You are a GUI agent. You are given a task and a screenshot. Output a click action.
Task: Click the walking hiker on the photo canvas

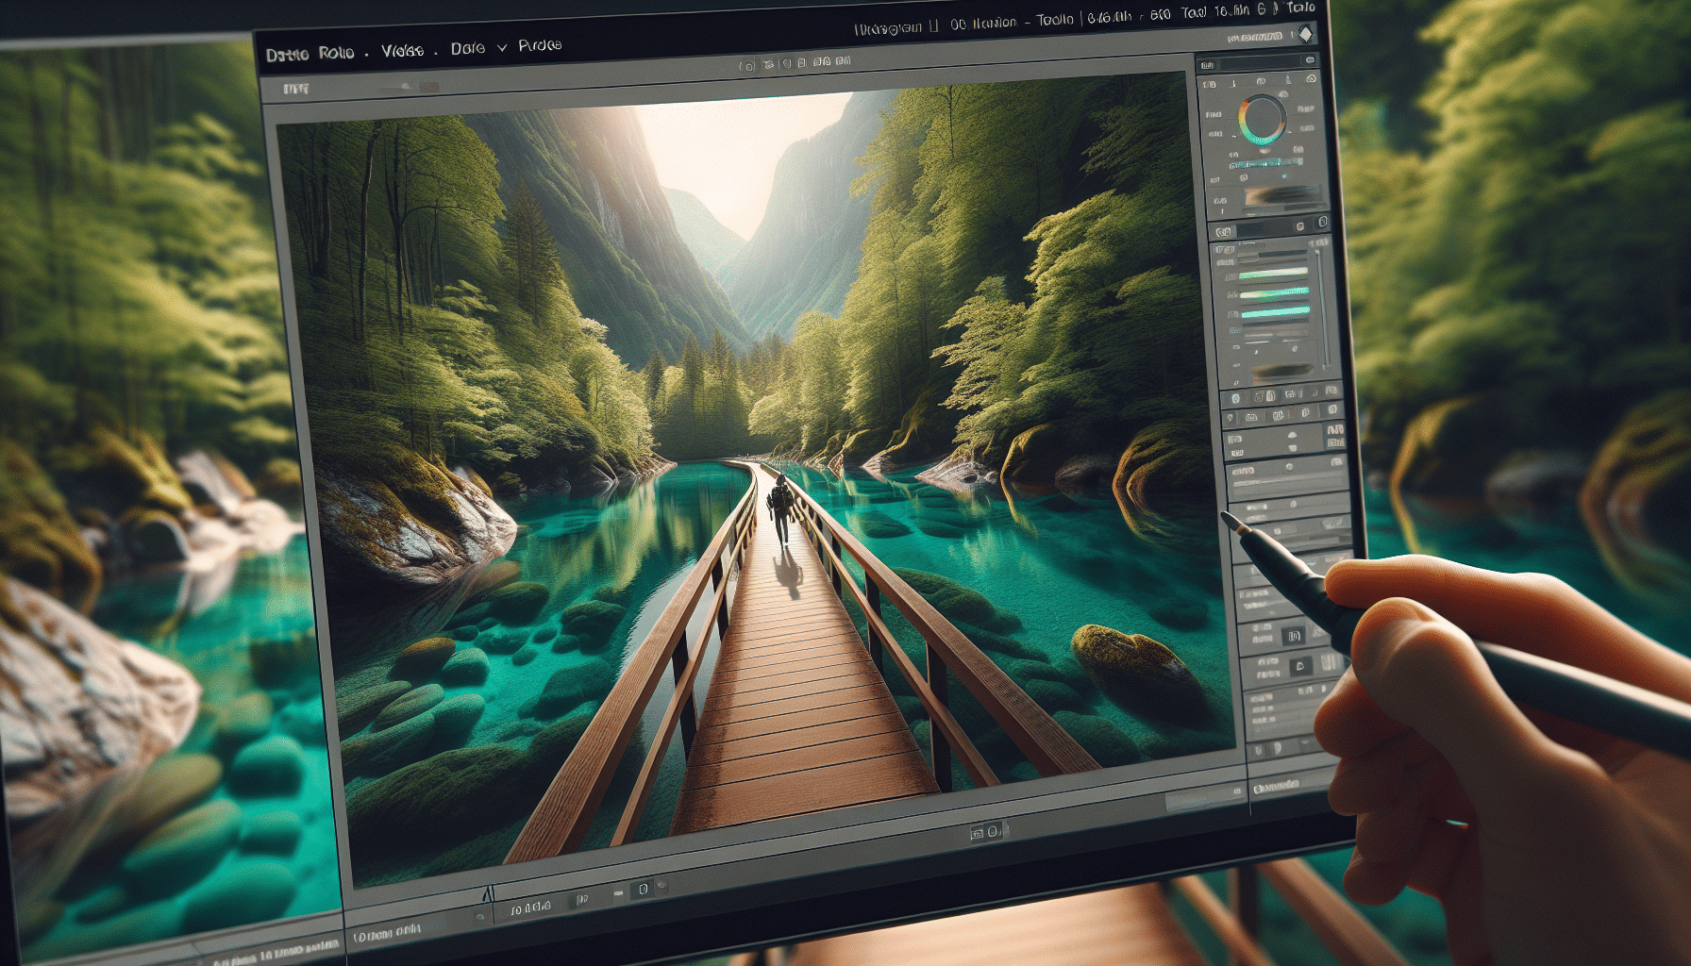tap(780, 509)
